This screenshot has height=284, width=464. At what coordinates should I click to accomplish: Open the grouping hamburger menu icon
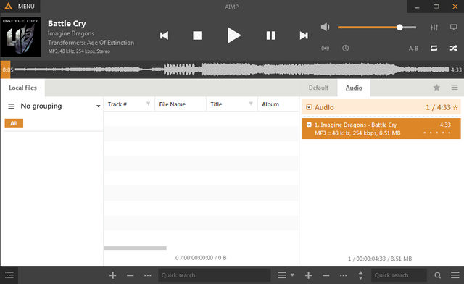(x=12, y=106)
